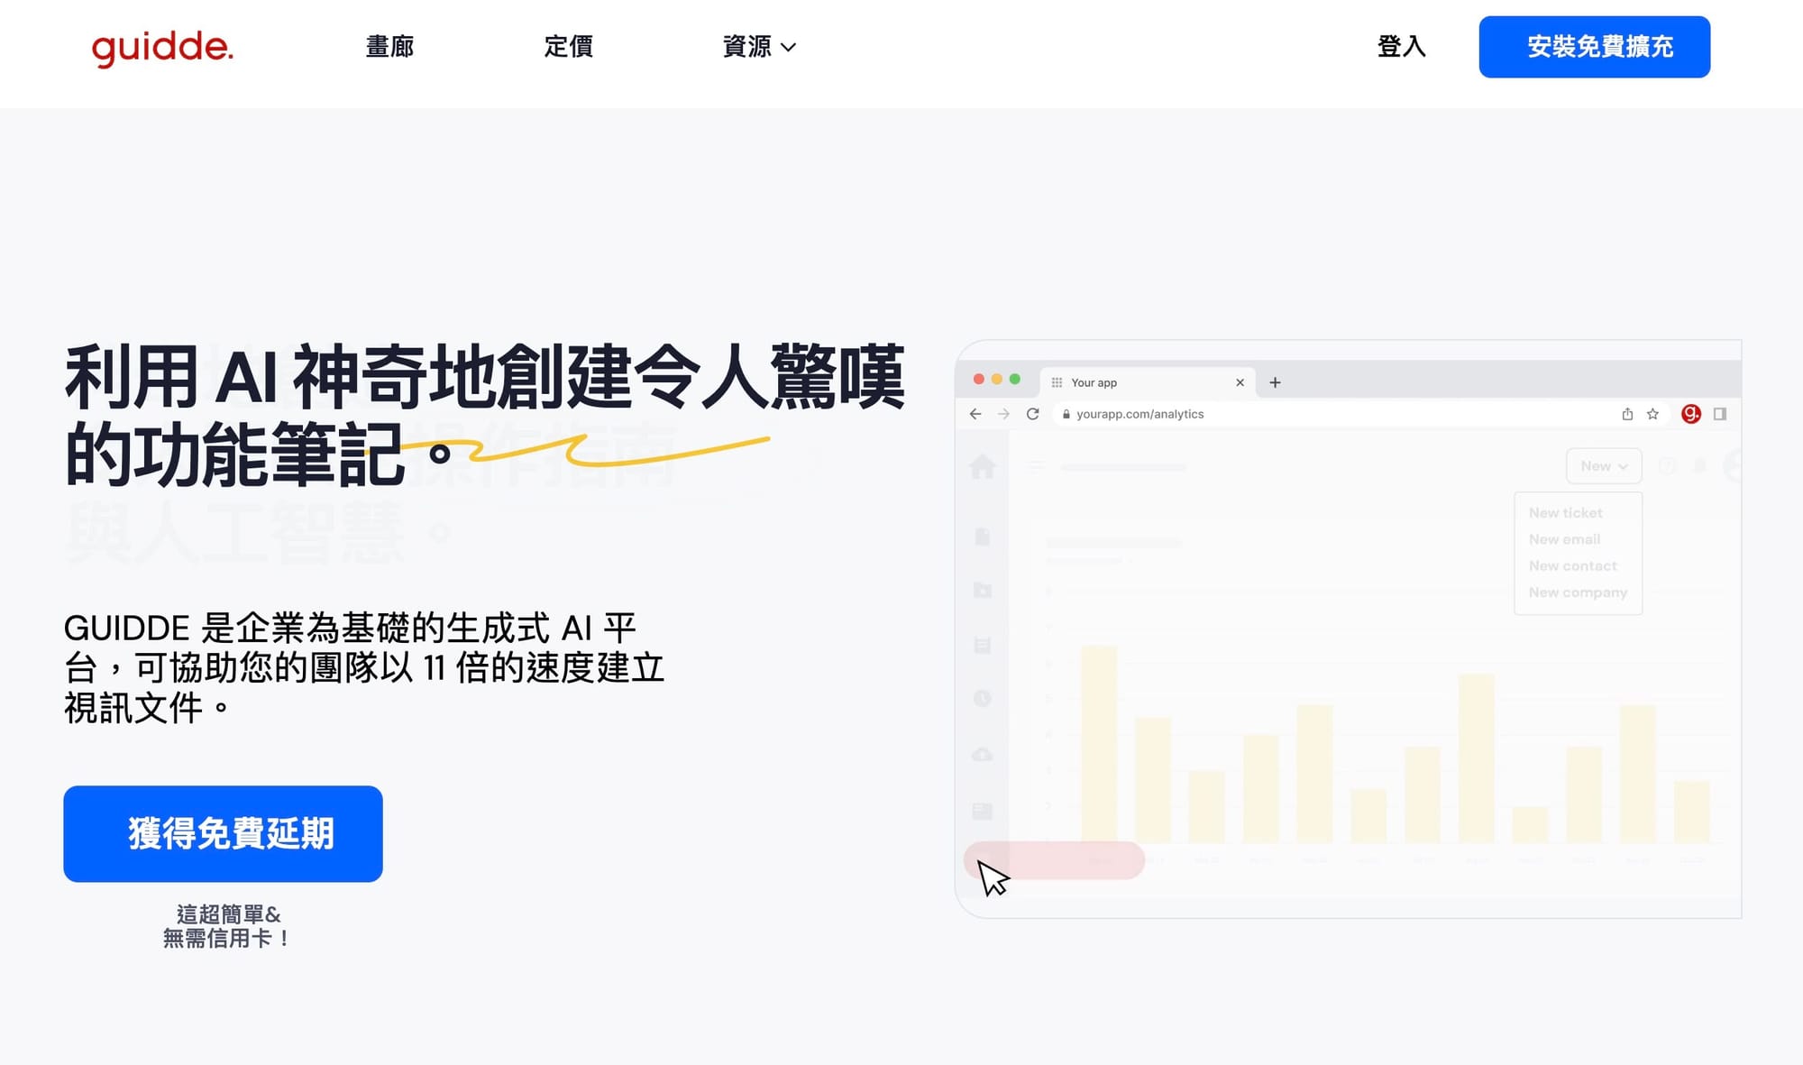Click the 安裝免費擴充 button
The height and width of the screenshot is (1065, 1803).
click(x=1600, y=46)
